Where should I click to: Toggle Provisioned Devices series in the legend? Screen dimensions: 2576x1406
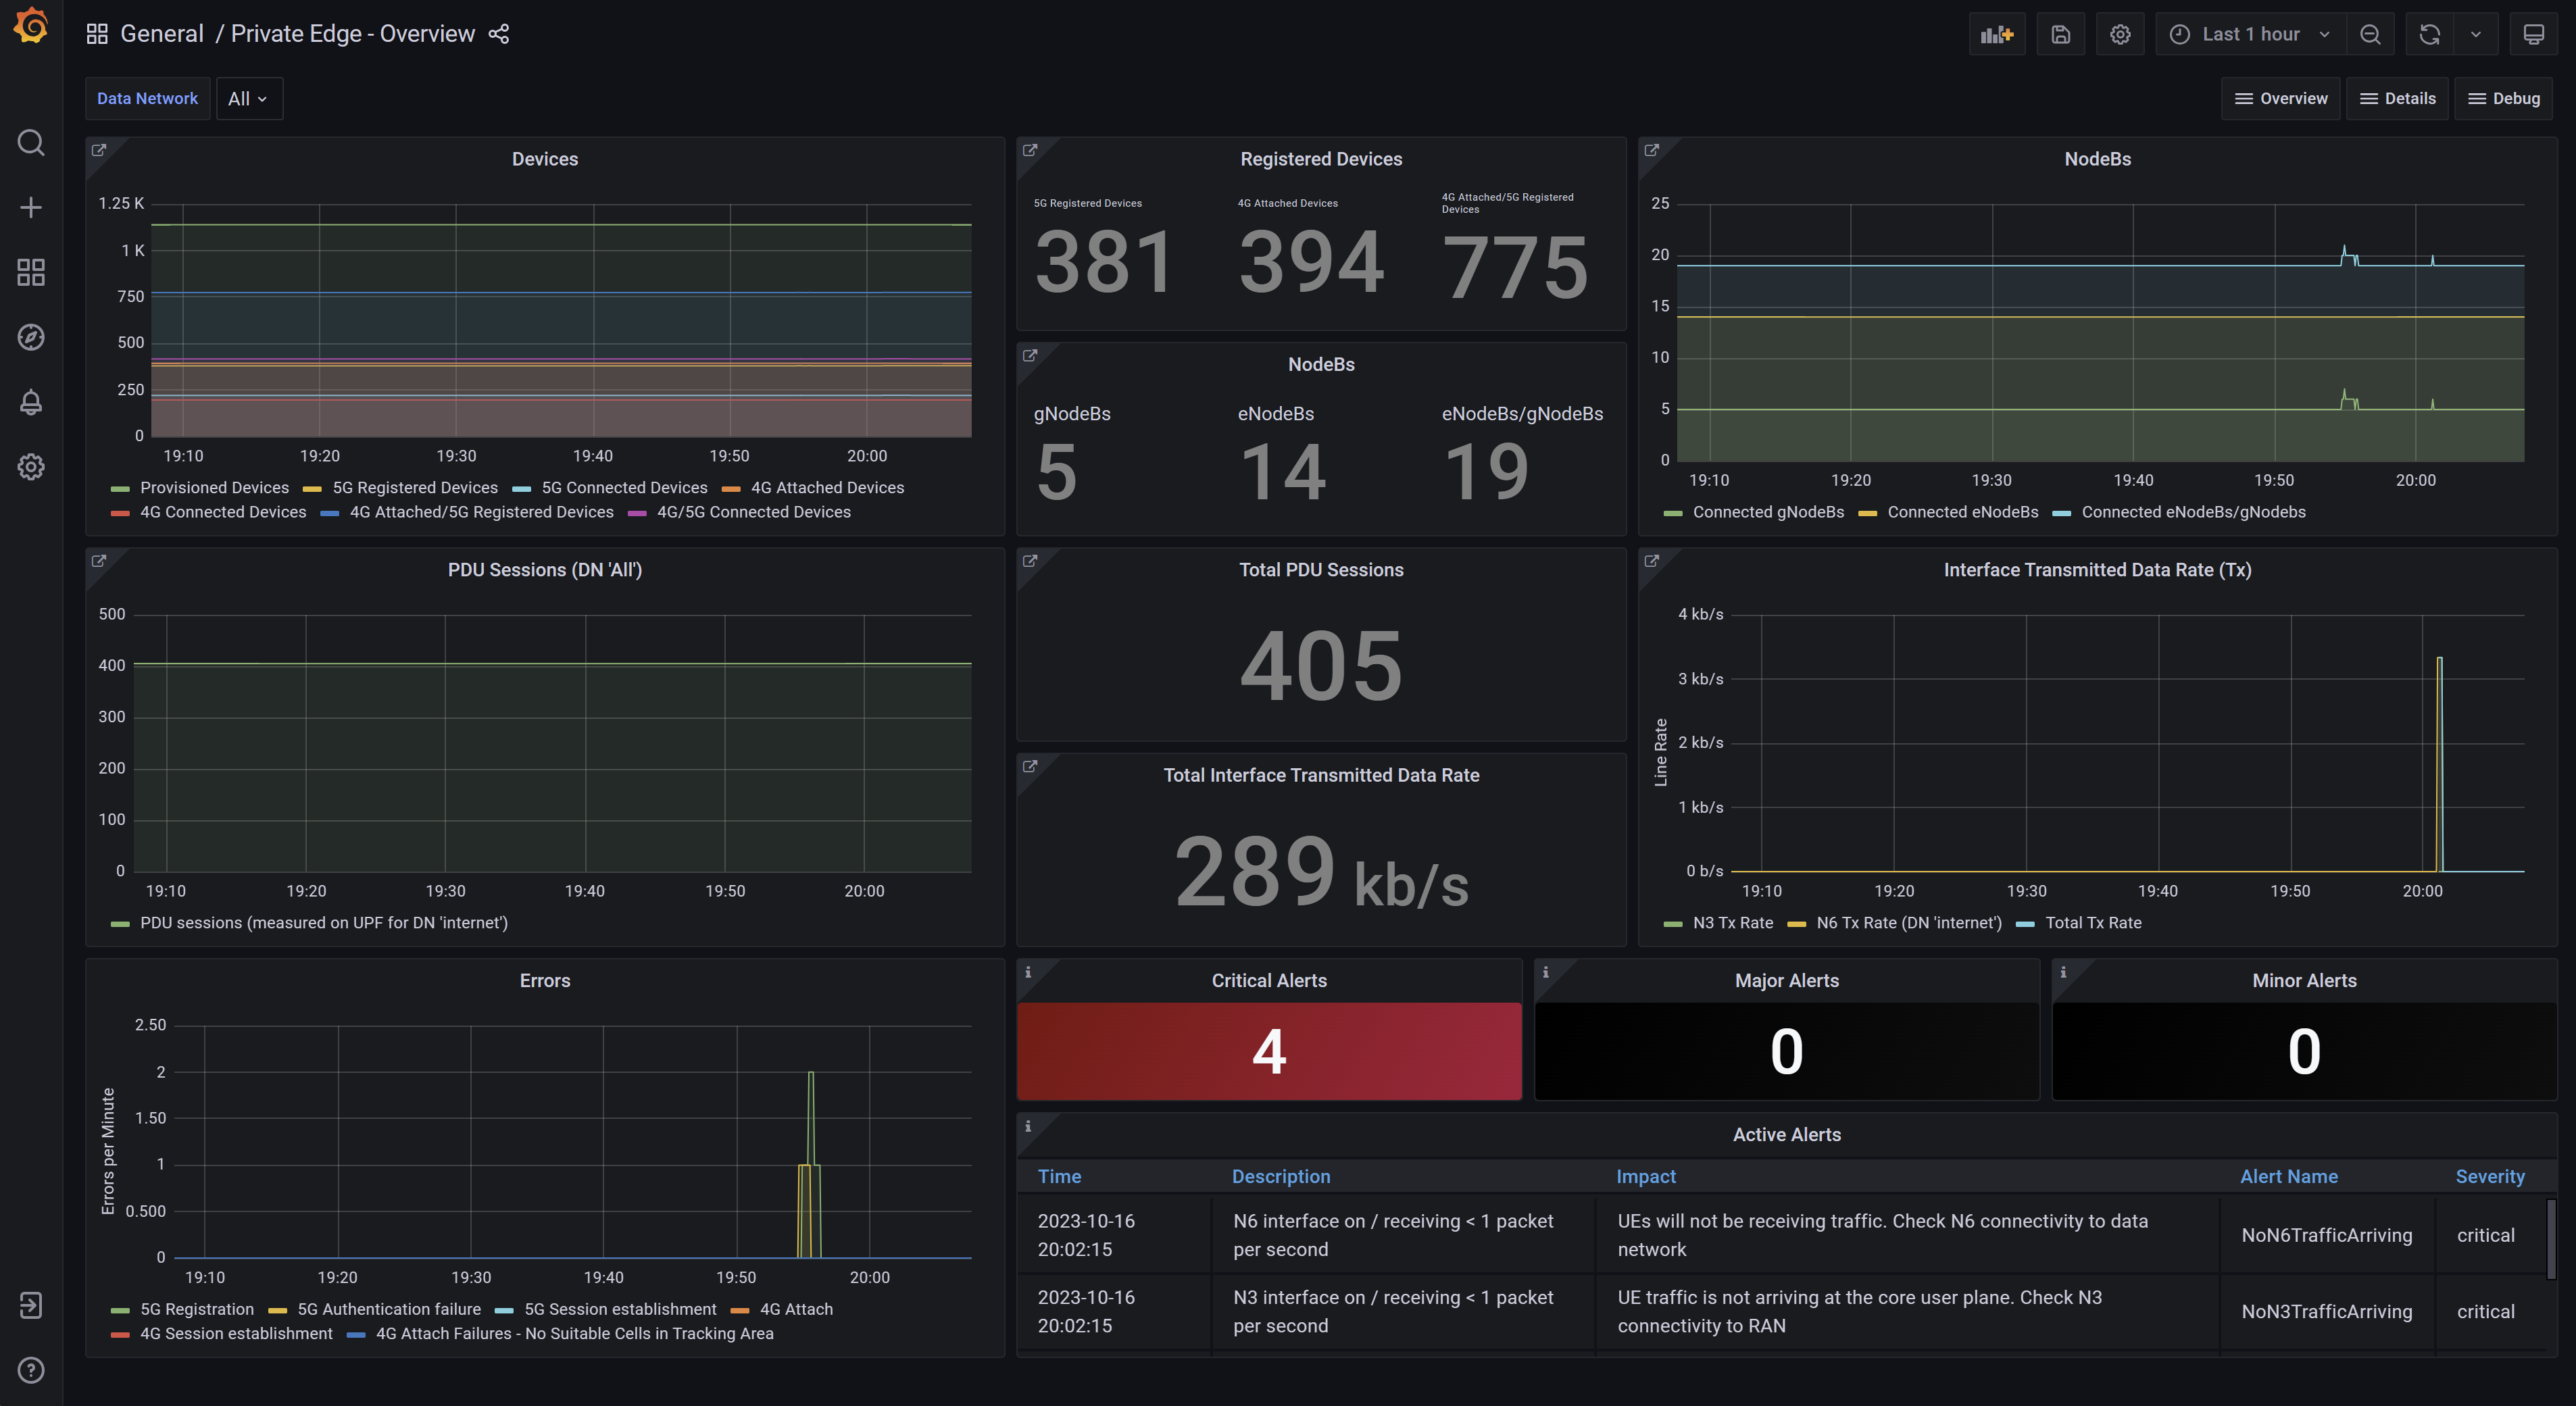click(214, 487)
